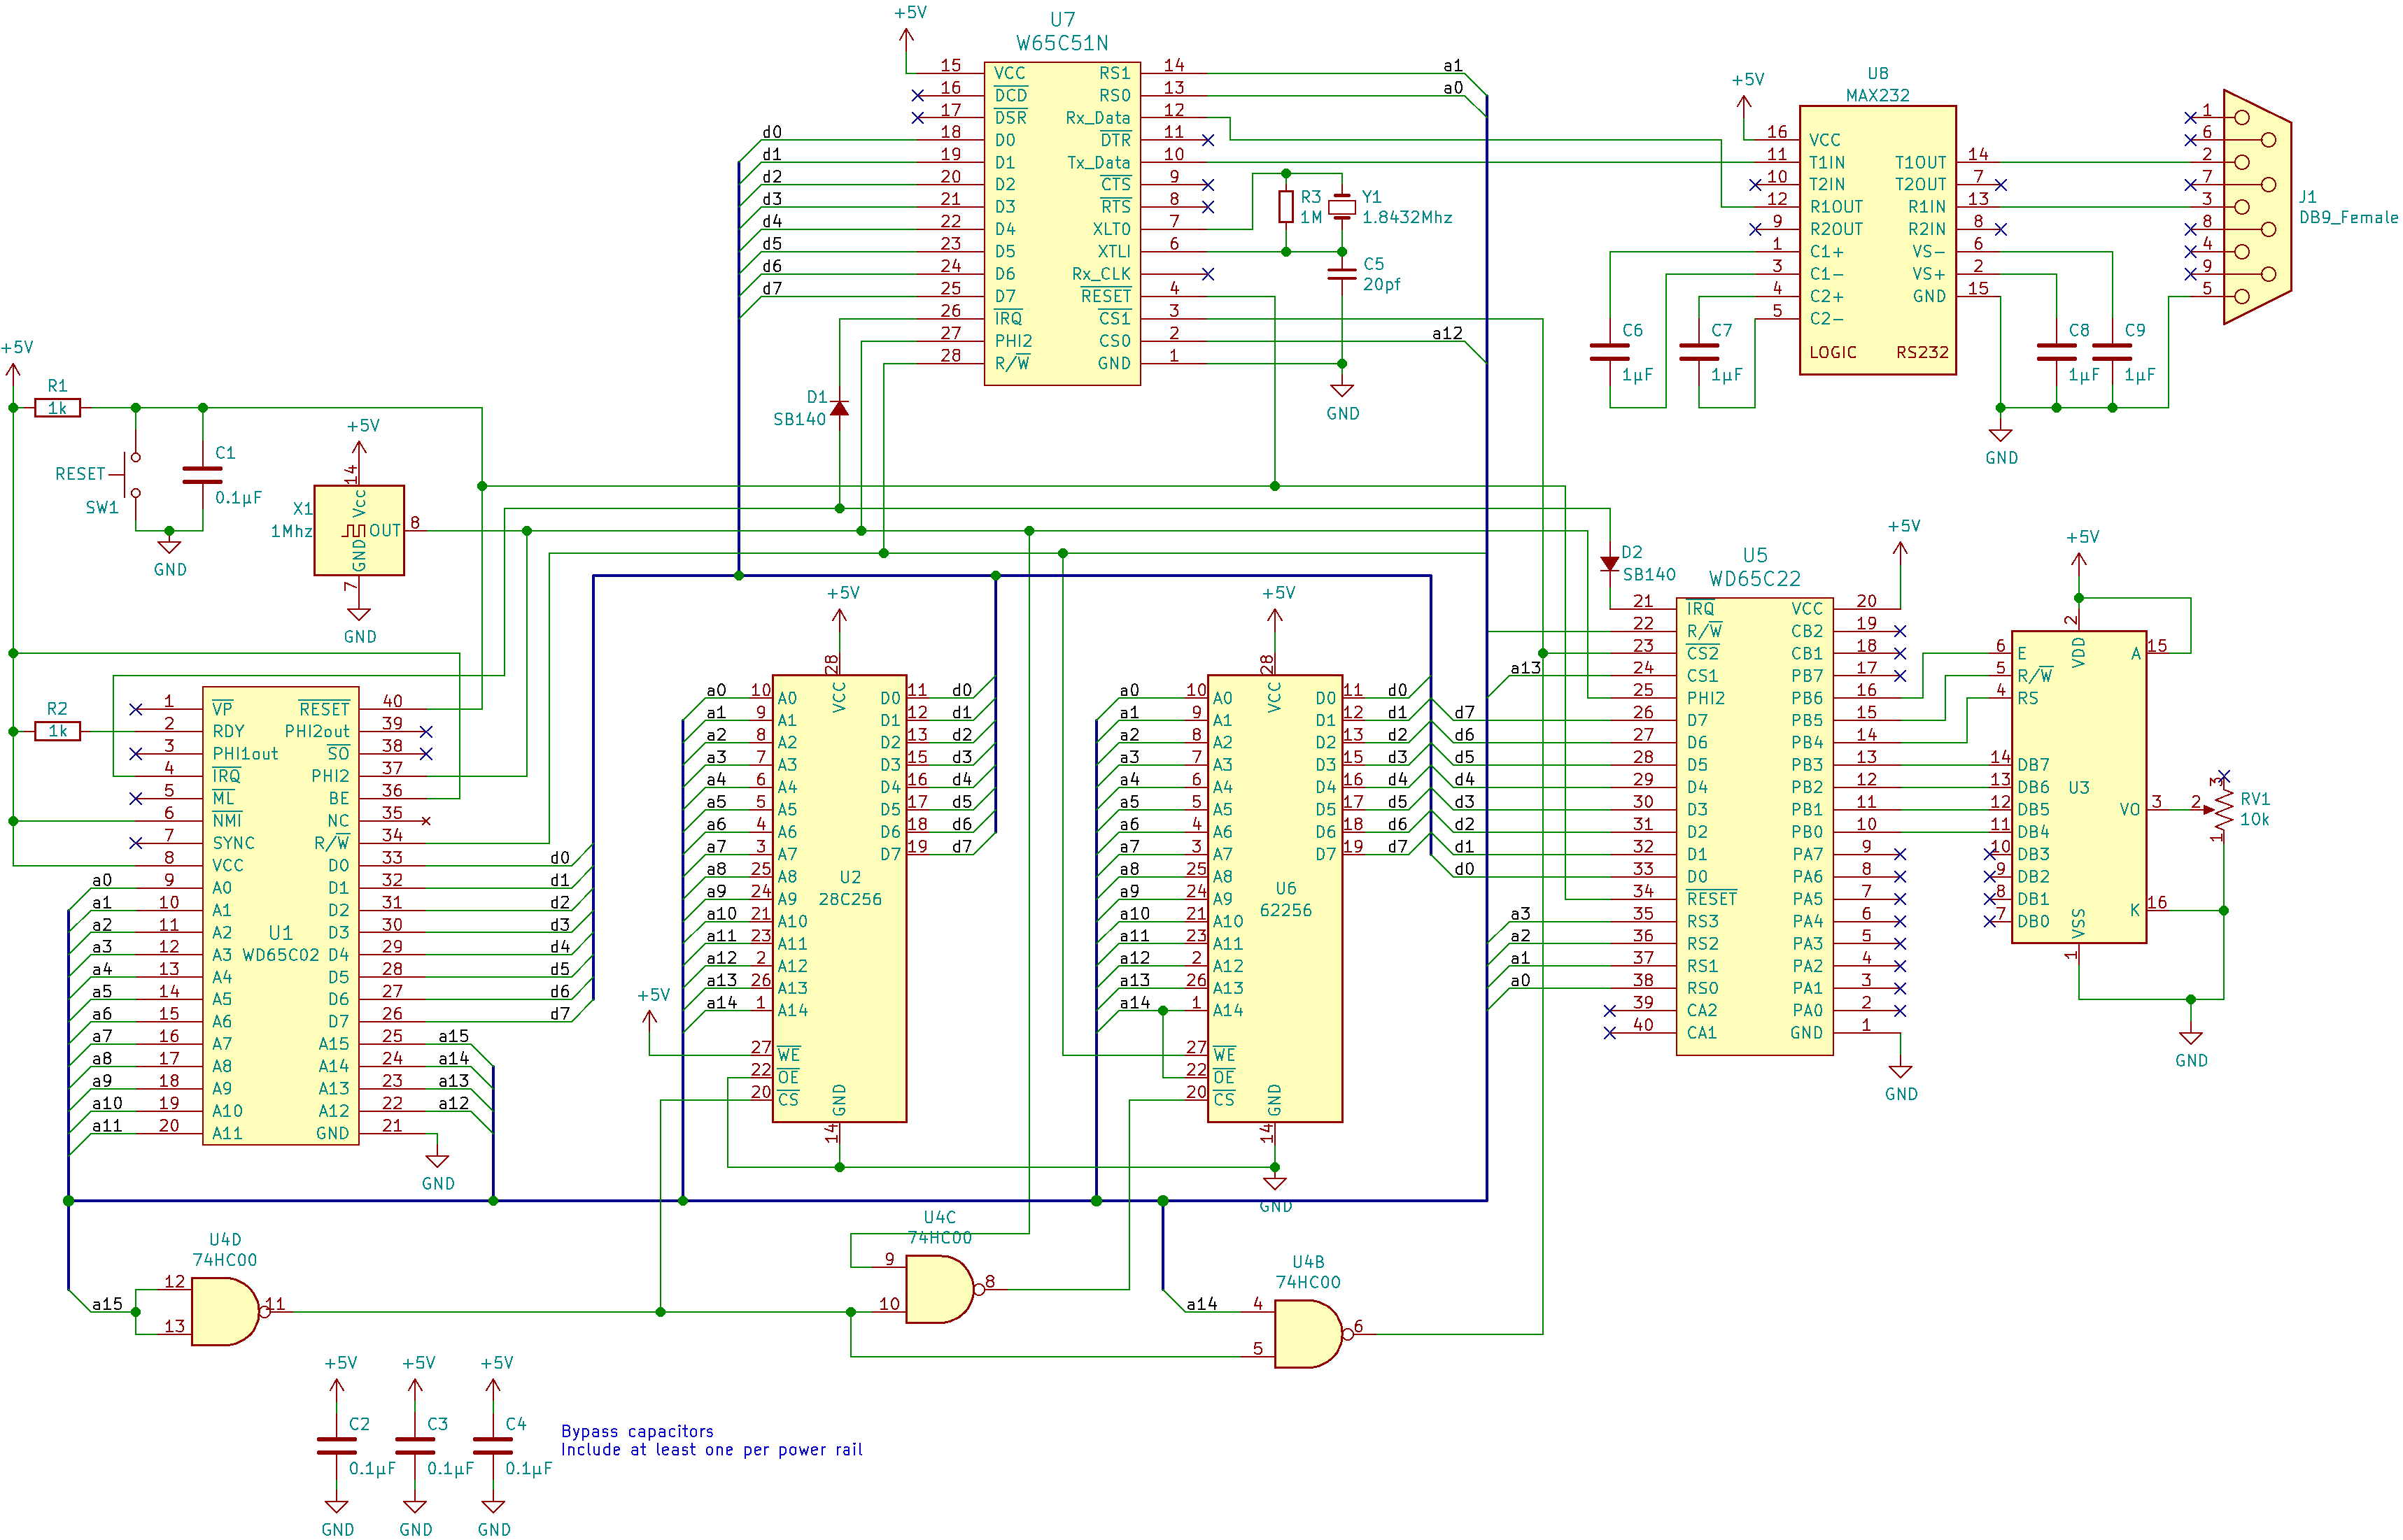Image resolution: width=2403 pixels, height=1540 pixels.
Task: Select the C5 20pf capacitor
Action: coord(1341,273)
